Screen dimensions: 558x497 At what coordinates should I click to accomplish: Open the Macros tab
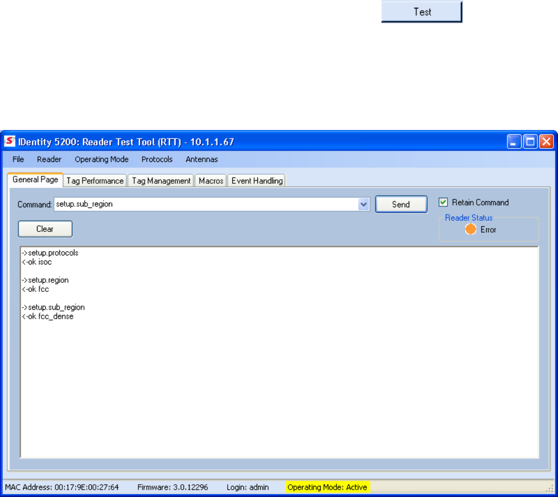[x=211, y=180]
